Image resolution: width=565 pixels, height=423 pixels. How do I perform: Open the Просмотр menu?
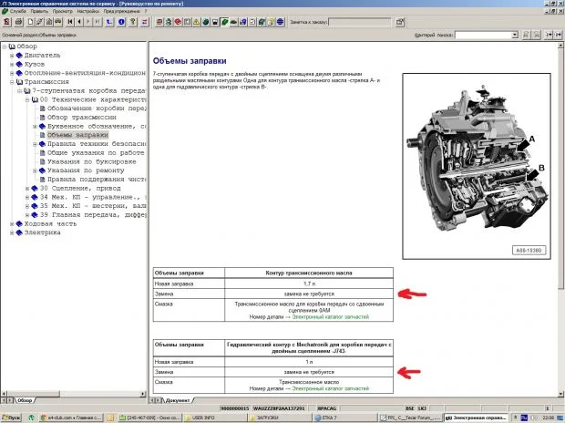point(63,11)
